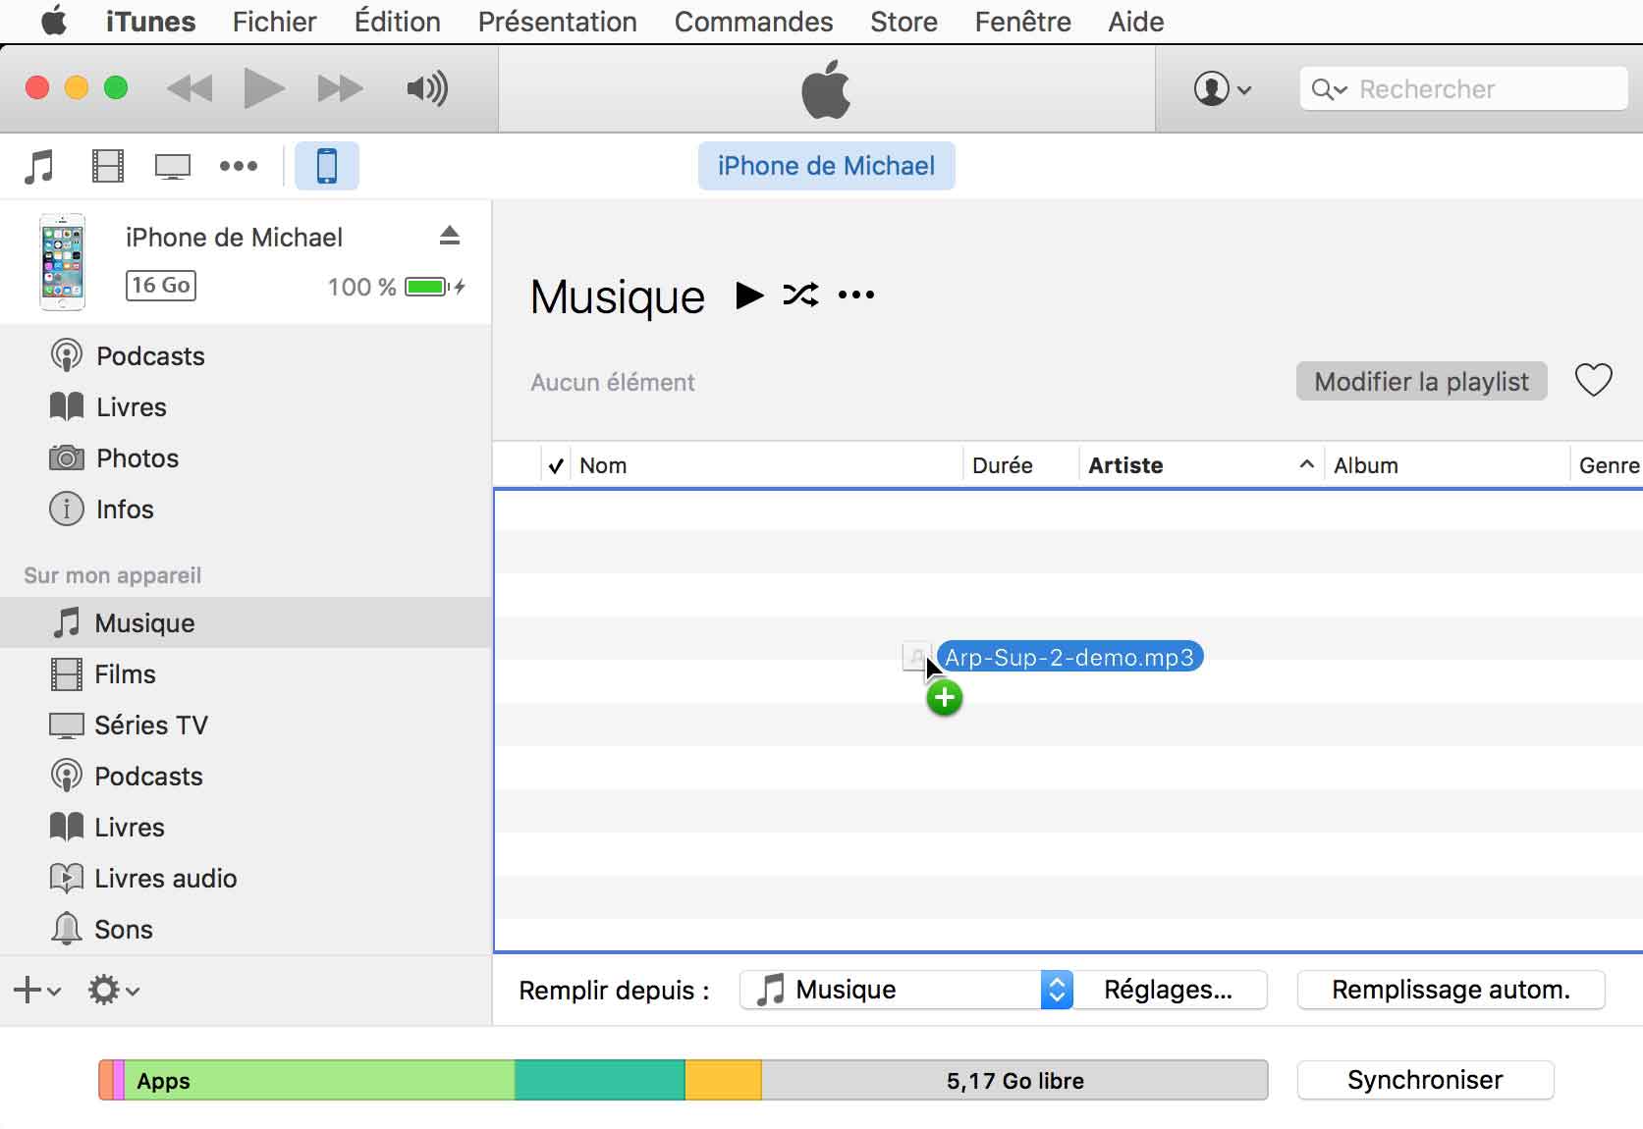Play the Musique playlist
1643x1129 pixels.
pyautogui.click(x=749, y=295)
